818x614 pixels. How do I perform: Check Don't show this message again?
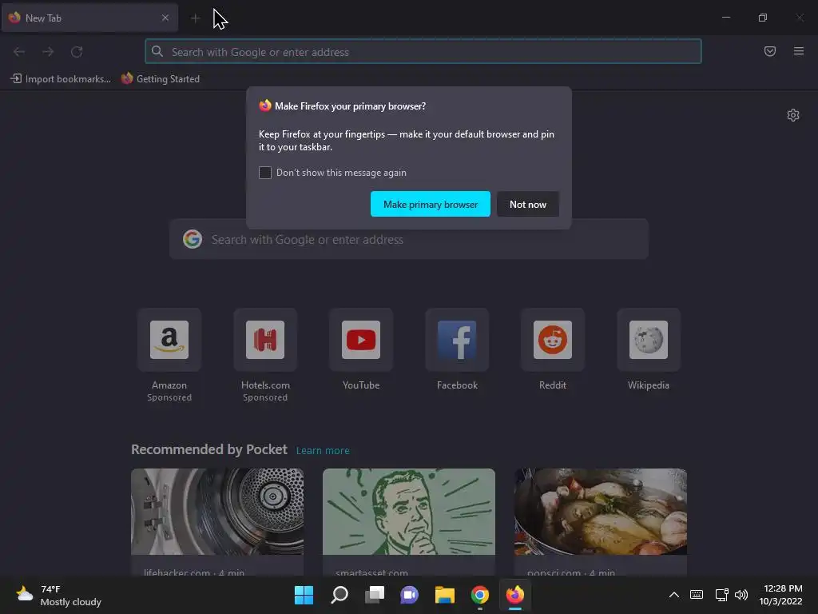[x=265, y=173]
